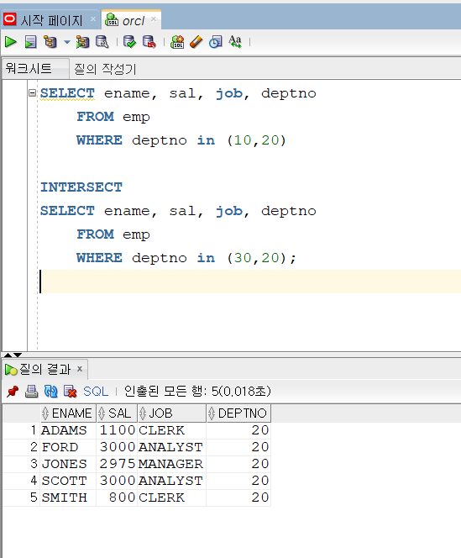Image resolution: width=461 pixels, height=558 pixels.
Task: Click the pin icon in the results toolbar
Action: pyautogui.click(x=13, y=392)
